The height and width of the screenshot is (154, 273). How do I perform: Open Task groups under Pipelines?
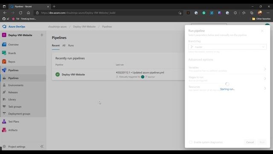pyautogui.click(x=15, y=107)
